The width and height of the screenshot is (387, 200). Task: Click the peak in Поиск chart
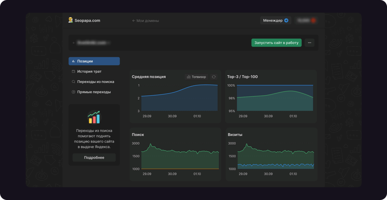coord(151,144)
